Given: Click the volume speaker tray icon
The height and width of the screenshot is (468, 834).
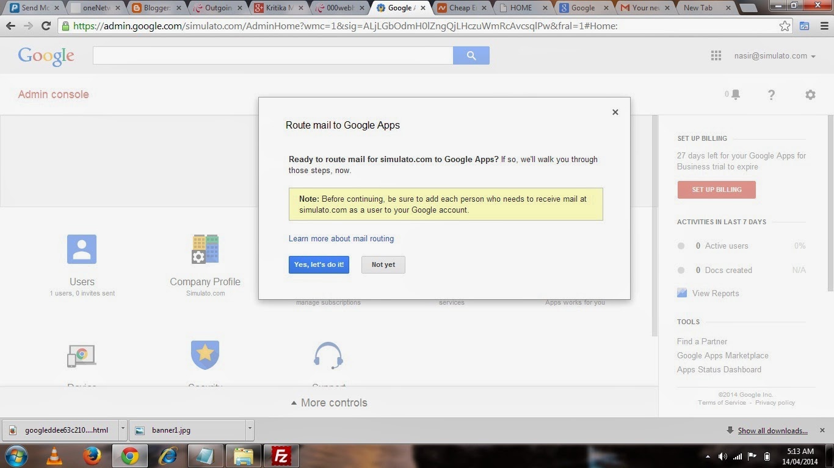Looking at the screenshot, I should [723, 456].
